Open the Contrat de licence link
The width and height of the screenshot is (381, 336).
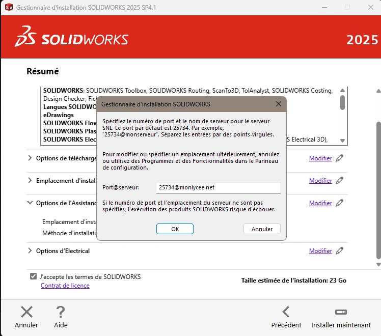click(65, 286)
